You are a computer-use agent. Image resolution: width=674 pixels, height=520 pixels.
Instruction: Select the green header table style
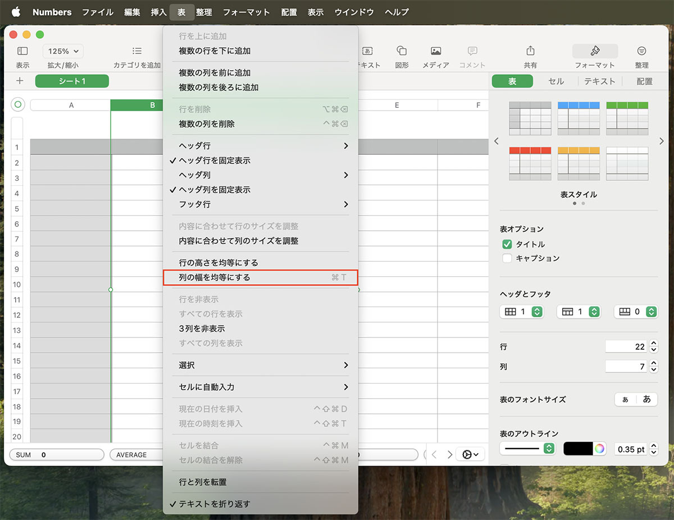pyautogui.click(x=627, y=118)
